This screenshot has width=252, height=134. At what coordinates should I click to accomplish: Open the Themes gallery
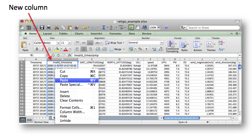coord(211,46)
